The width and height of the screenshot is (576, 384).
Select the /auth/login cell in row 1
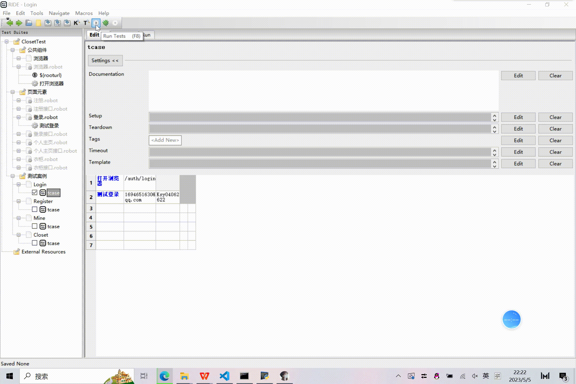[x=140, y=183]
